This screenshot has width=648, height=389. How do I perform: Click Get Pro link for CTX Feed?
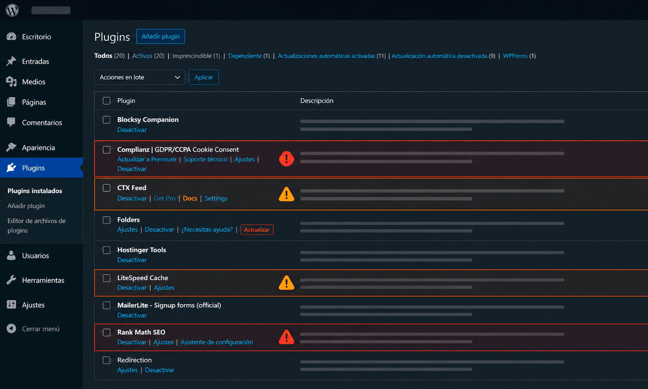point(165,198)
